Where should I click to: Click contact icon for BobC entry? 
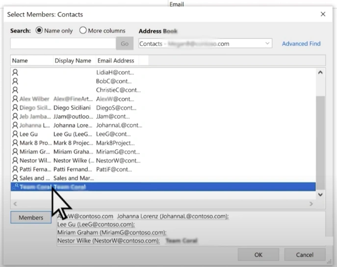point(15,81)
